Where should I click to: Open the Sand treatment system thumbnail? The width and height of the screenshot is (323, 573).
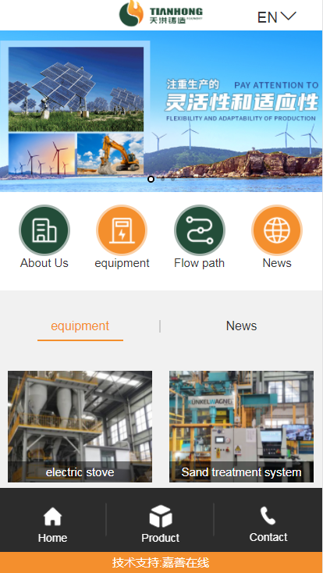pyautogui.click(x=241, y=426)
